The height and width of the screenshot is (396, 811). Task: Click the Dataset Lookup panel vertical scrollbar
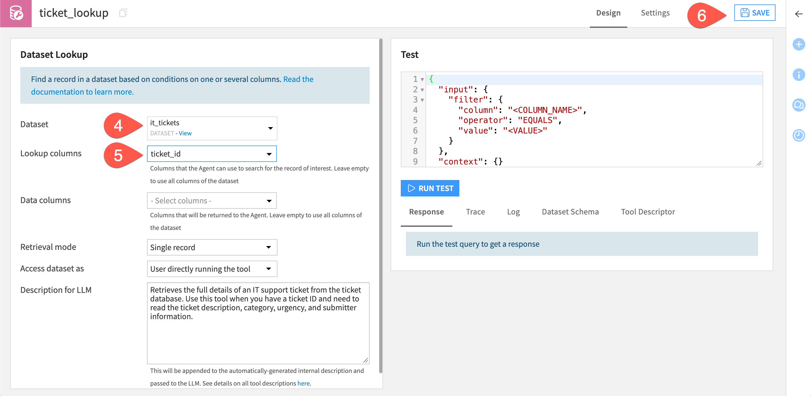click(x=380, y=206)
